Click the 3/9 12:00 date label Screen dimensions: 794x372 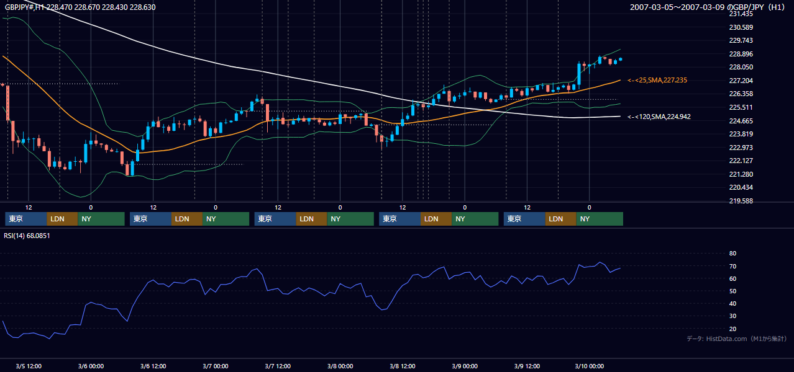pyautogui.click(x=527, y=366)
